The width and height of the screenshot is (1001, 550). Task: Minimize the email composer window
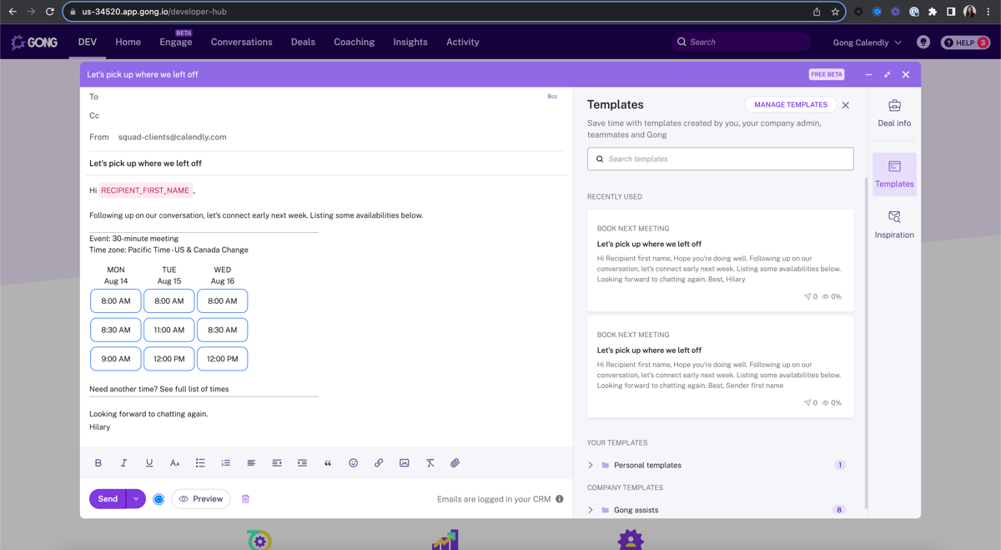[x=868, y=74]
